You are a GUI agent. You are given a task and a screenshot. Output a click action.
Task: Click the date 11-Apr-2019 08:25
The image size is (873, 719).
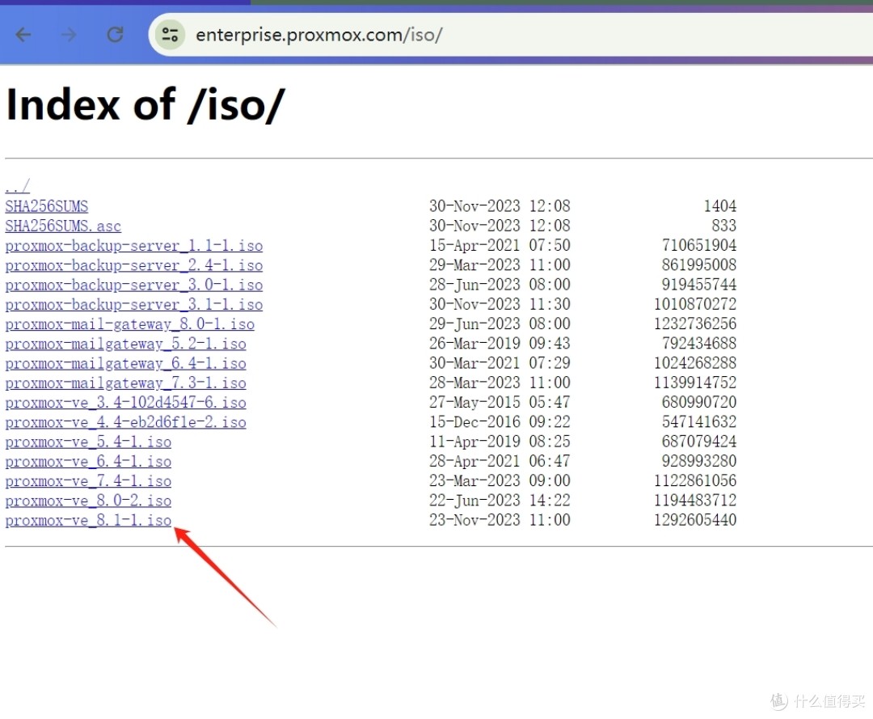pos(500,442)
